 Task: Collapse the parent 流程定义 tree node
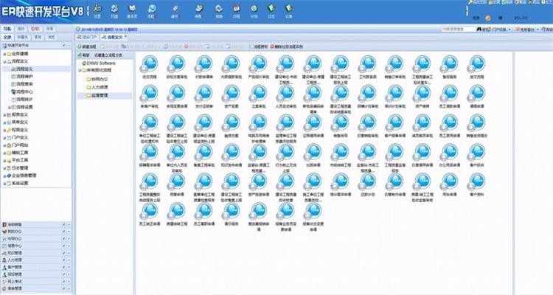pos(4,61)
